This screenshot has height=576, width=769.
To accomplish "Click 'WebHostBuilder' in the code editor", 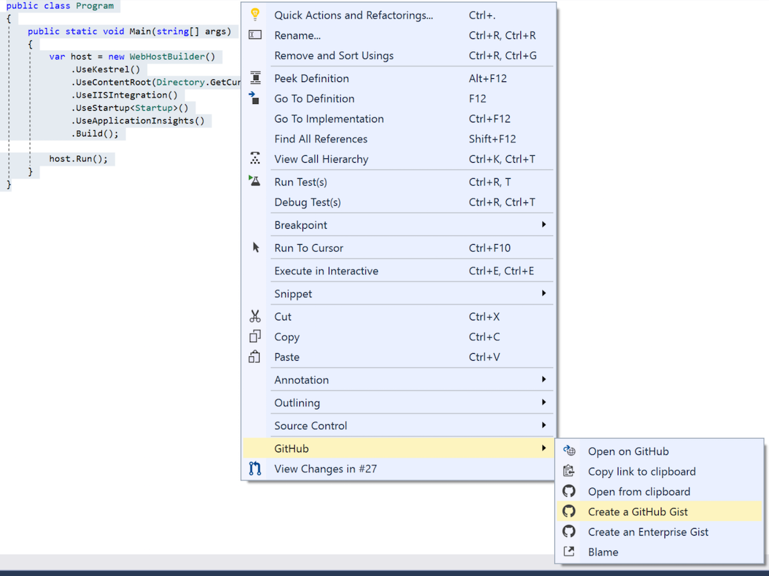I will [x=167, y=56].
